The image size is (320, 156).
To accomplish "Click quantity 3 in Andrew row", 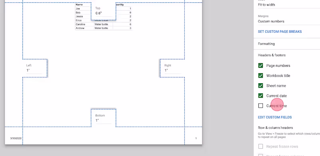I will pos(130,28).
